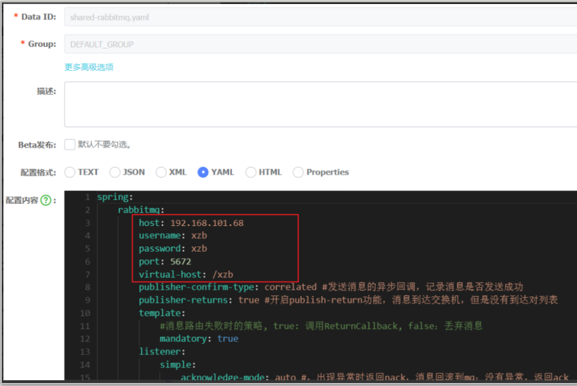Click the 'simple:' line in editor
This screenshot has width=577, height=386.
click(178, 365)
